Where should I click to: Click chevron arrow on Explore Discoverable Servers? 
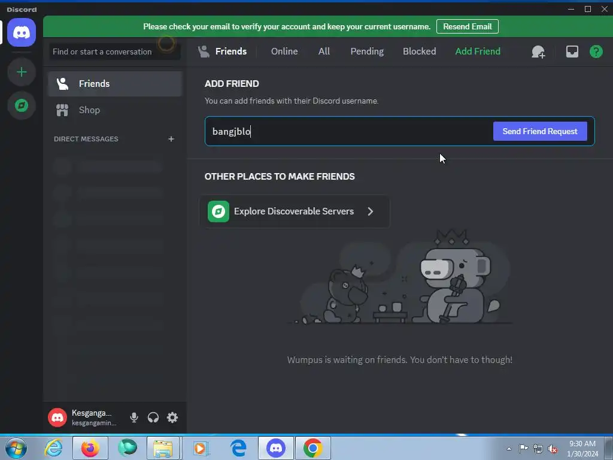tap(370, 211)
